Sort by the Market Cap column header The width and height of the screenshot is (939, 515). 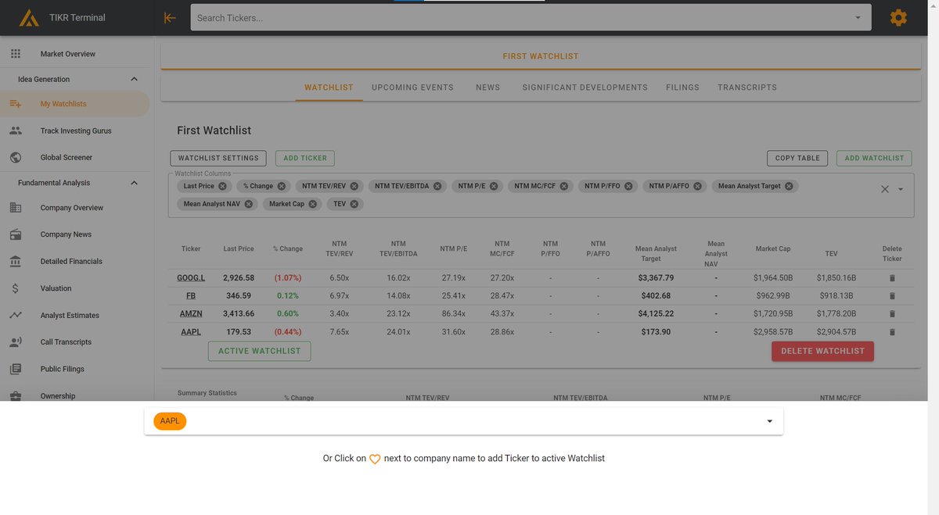(x=773, y=249)
